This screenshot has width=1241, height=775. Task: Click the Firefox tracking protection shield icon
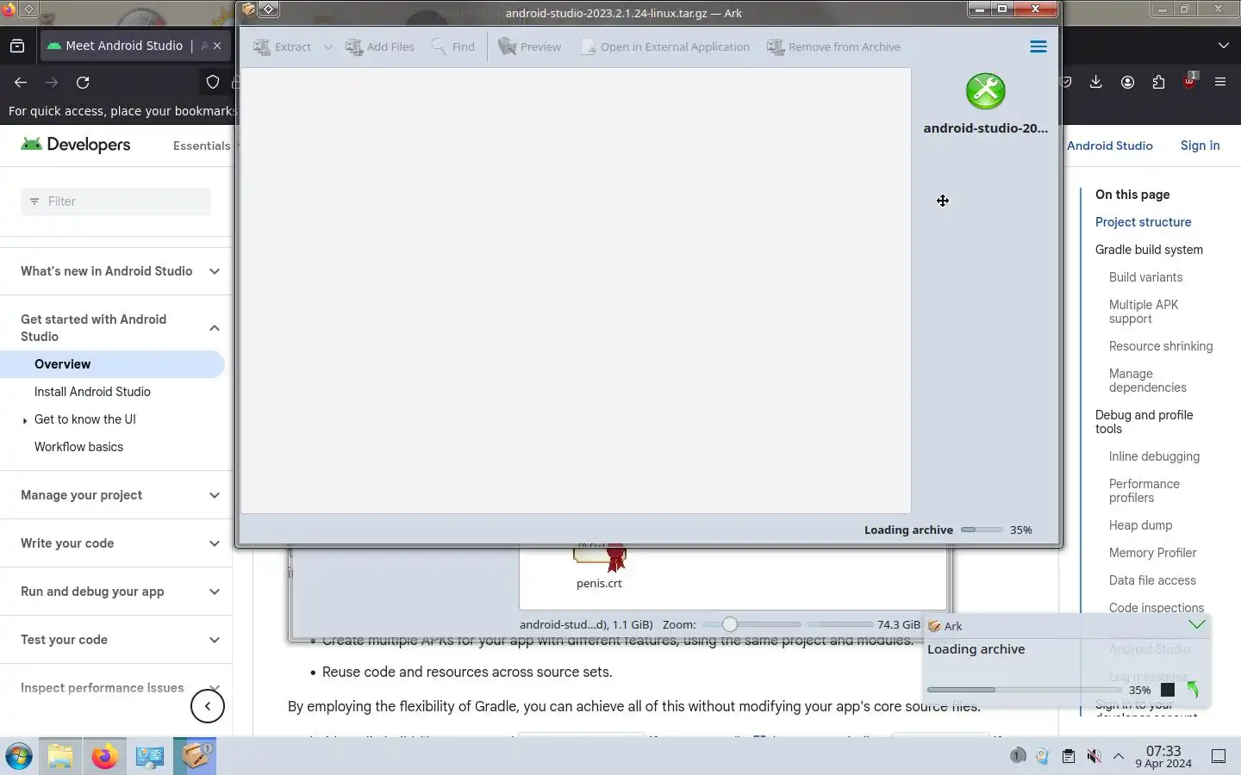pyautogui.click(x=212, y=83)
